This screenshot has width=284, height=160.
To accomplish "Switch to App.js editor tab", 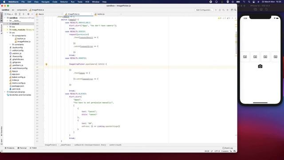I will pyautogui.click(x=41, y=14).
